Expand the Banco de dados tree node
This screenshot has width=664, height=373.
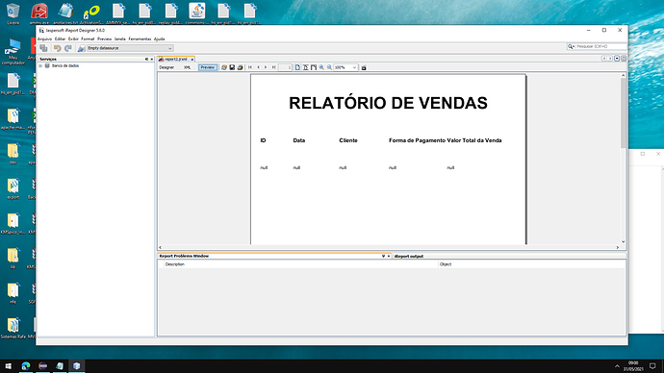coord(40,66)
